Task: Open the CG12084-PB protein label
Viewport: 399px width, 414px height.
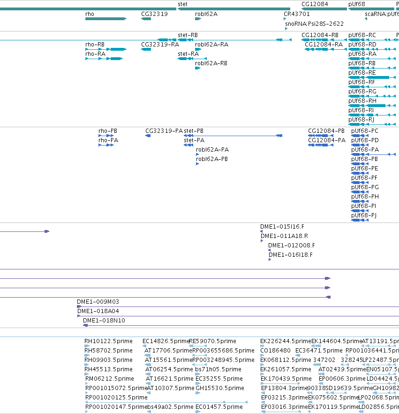Action: point(326,131)
